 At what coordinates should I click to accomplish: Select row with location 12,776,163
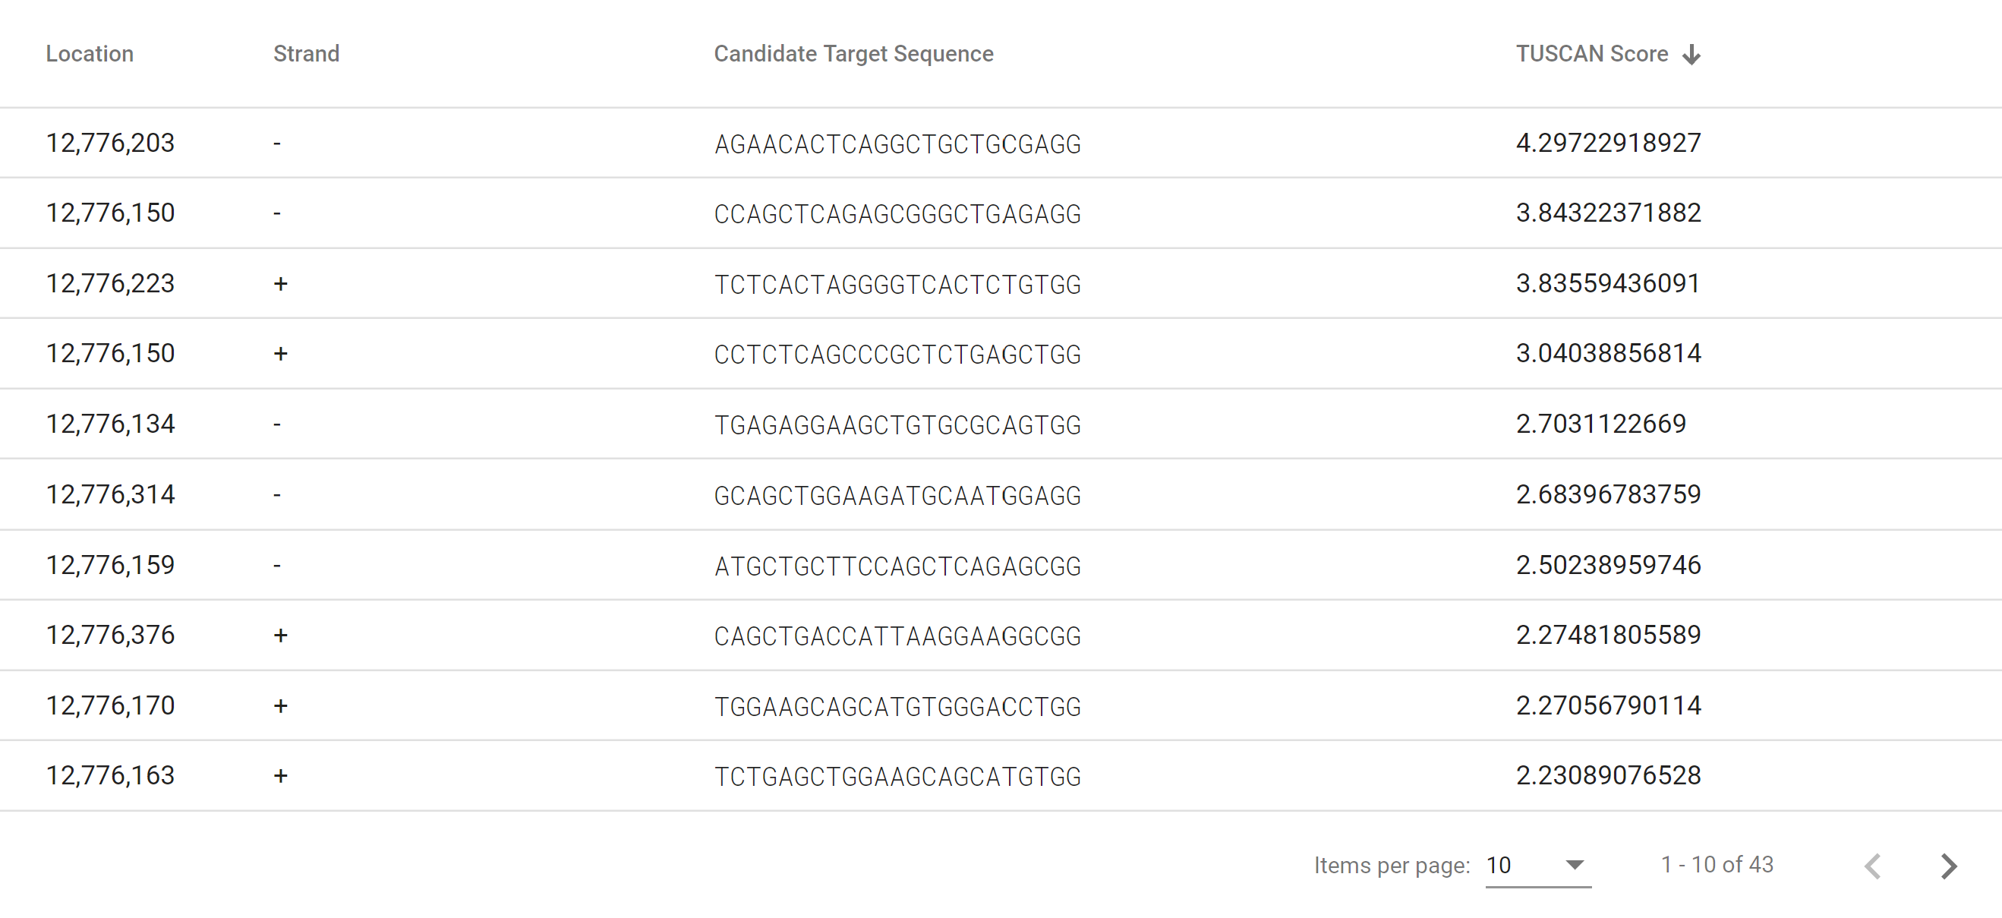coord(110,776)
